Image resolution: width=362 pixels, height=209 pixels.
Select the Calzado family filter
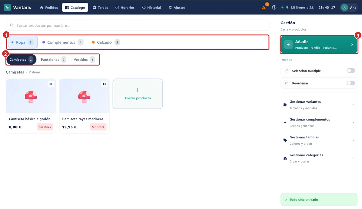coord(106,42)
